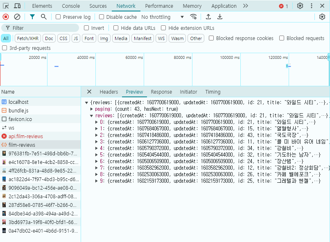
Task: Select image request 4ff26fcb-831a-48d8
Action: tap(40, 170)
